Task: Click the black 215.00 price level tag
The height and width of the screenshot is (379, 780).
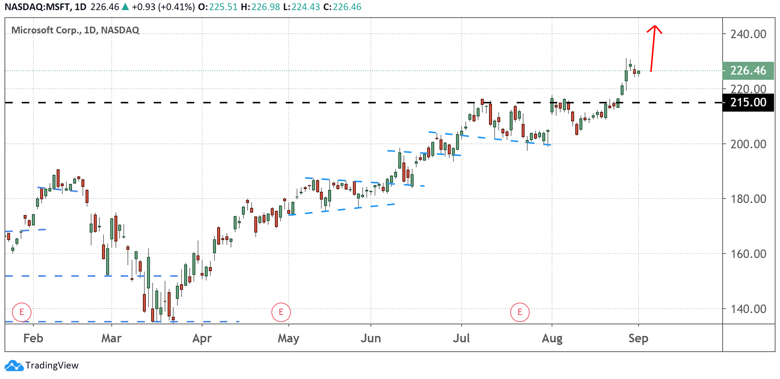Action: pos(748,102)
